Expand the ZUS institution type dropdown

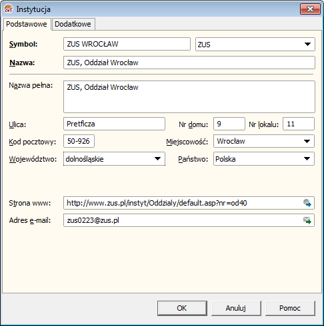(307, 44)
